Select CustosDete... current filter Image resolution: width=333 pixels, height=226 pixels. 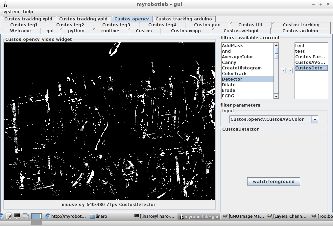[311, 68]
